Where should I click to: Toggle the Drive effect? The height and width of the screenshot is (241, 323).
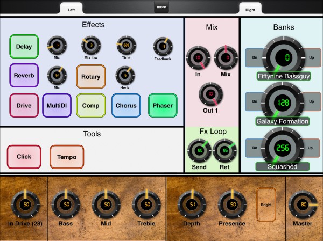[x=24, y=105]
